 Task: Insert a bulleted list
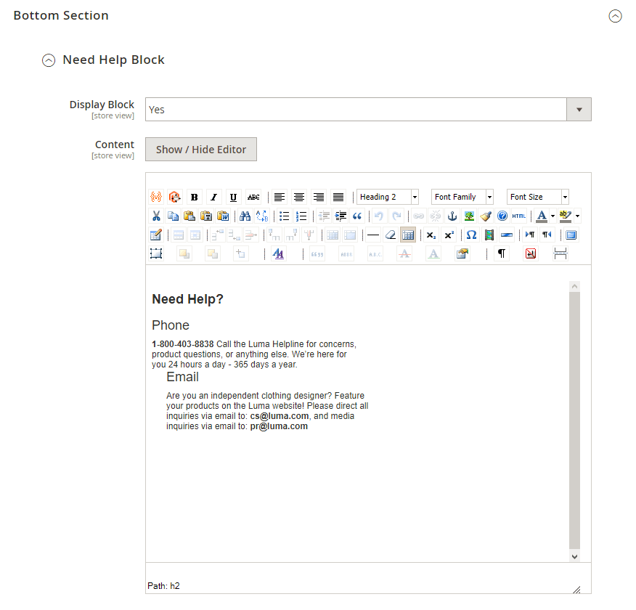coord(285,216)
